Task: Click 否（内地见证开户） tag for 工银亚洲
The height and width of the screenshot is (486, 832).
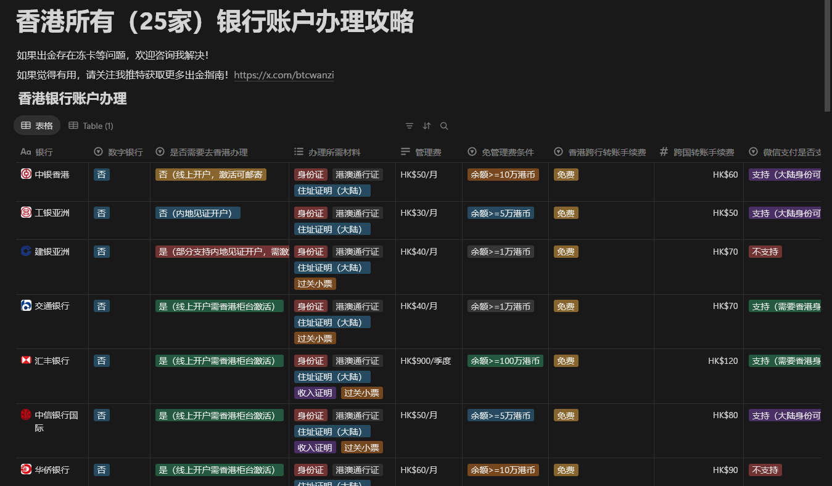Action: click(198, 213)
